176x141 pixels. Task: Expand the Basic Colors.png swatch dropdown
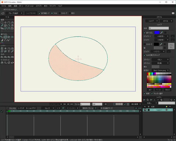(x=161, y=70)
